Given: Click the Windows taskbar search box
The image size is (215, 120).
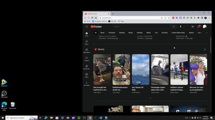Looking at the screenshot, I should pos(21,118).
